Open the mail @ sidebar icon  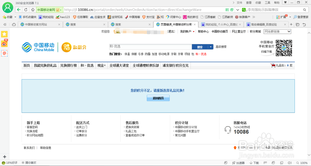[4, 53]
